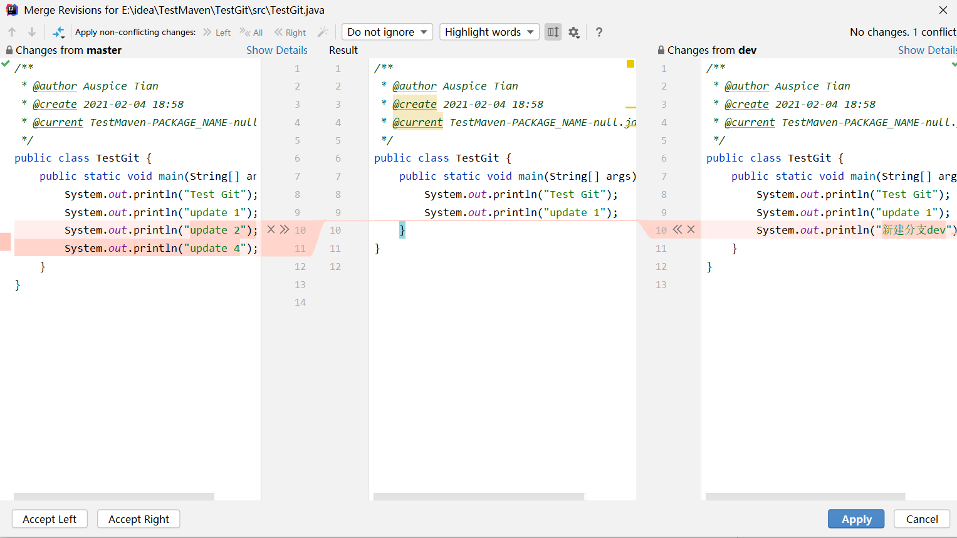Open the 'Highlight words' dropdown
This screenshot has height=538, width=957.
489,32
